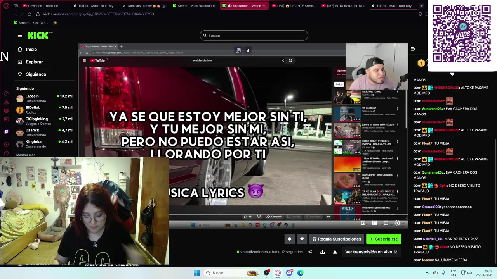Switch to the PUTA RARA YouTube tab
The height and width of the screenshot is (279, 497).
[x=343, y=6]
